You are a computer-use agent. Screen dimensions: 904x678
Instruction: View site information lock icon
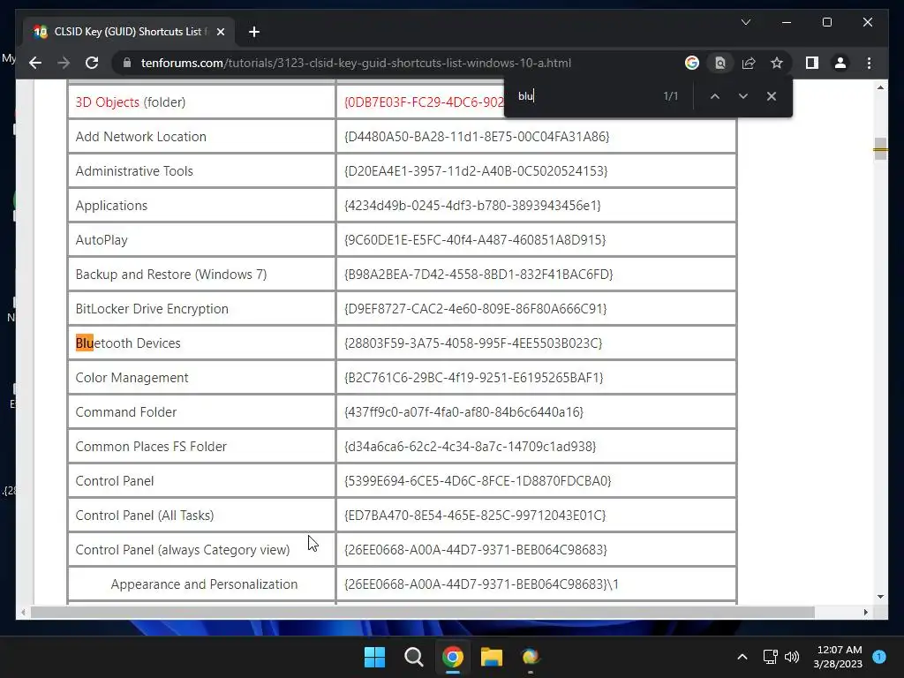tap(127, 63)
